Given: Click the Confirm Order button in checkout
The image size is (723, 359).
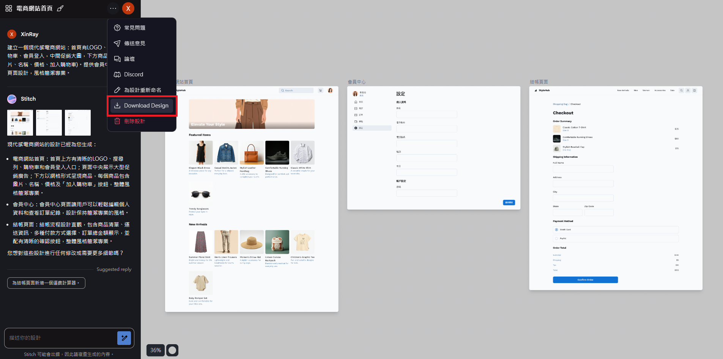Looking at the screenshot, I should (x=585, y=280).
